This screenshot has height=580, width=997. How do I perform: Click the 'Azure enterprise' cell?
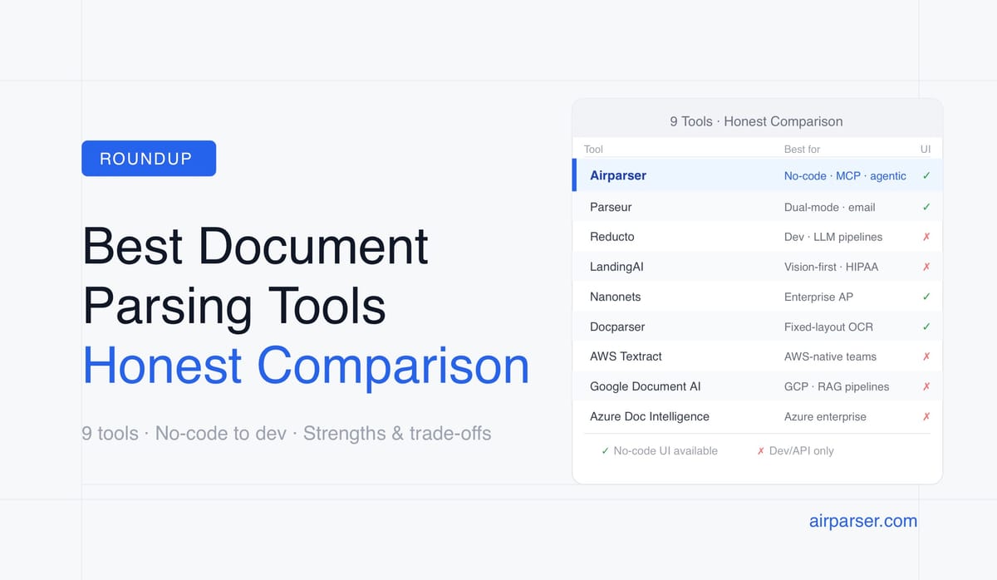point(825,416)
